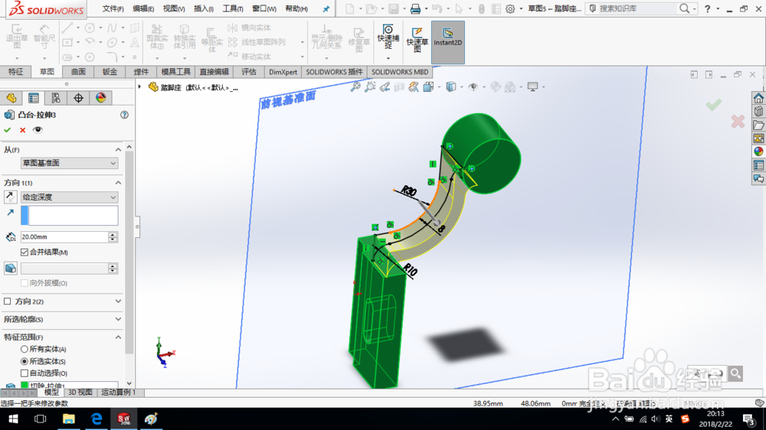Collapse the 特征范围 section chevron
This screenshot has height=430, width=766.
118,337
